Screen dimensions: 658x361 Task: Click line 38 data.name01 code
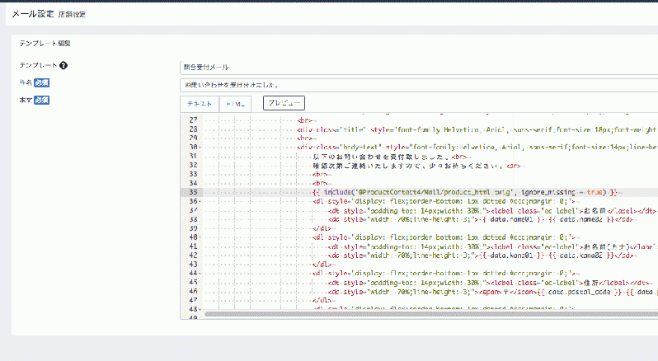[481, 219]
